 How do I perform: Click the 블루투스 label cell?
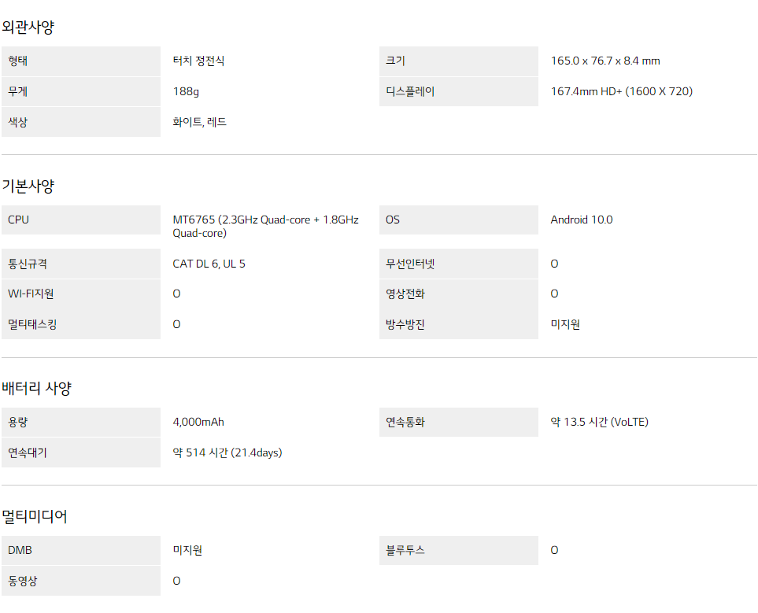458,550
